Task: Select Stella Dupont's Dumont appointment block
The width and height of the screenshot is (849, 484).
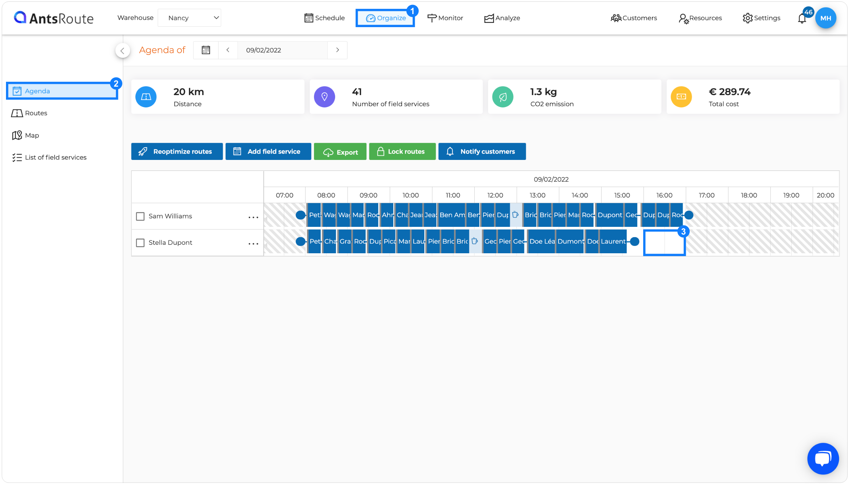Action: 570,241
